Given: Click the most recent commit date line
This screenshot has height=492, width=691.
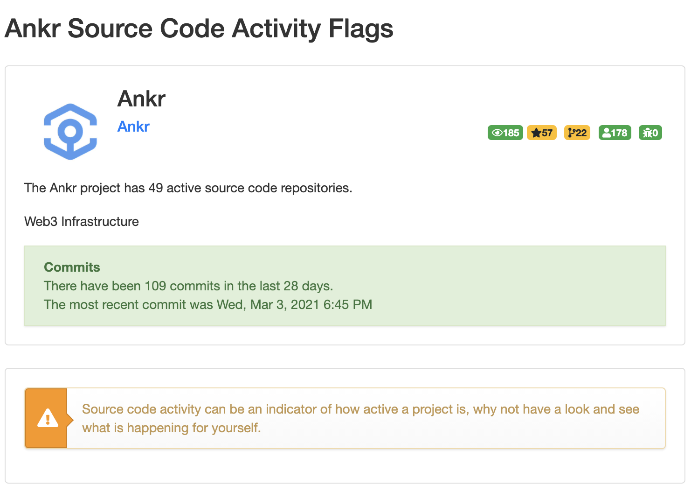Looking at the screenshot, I should (x=208, y=304).
